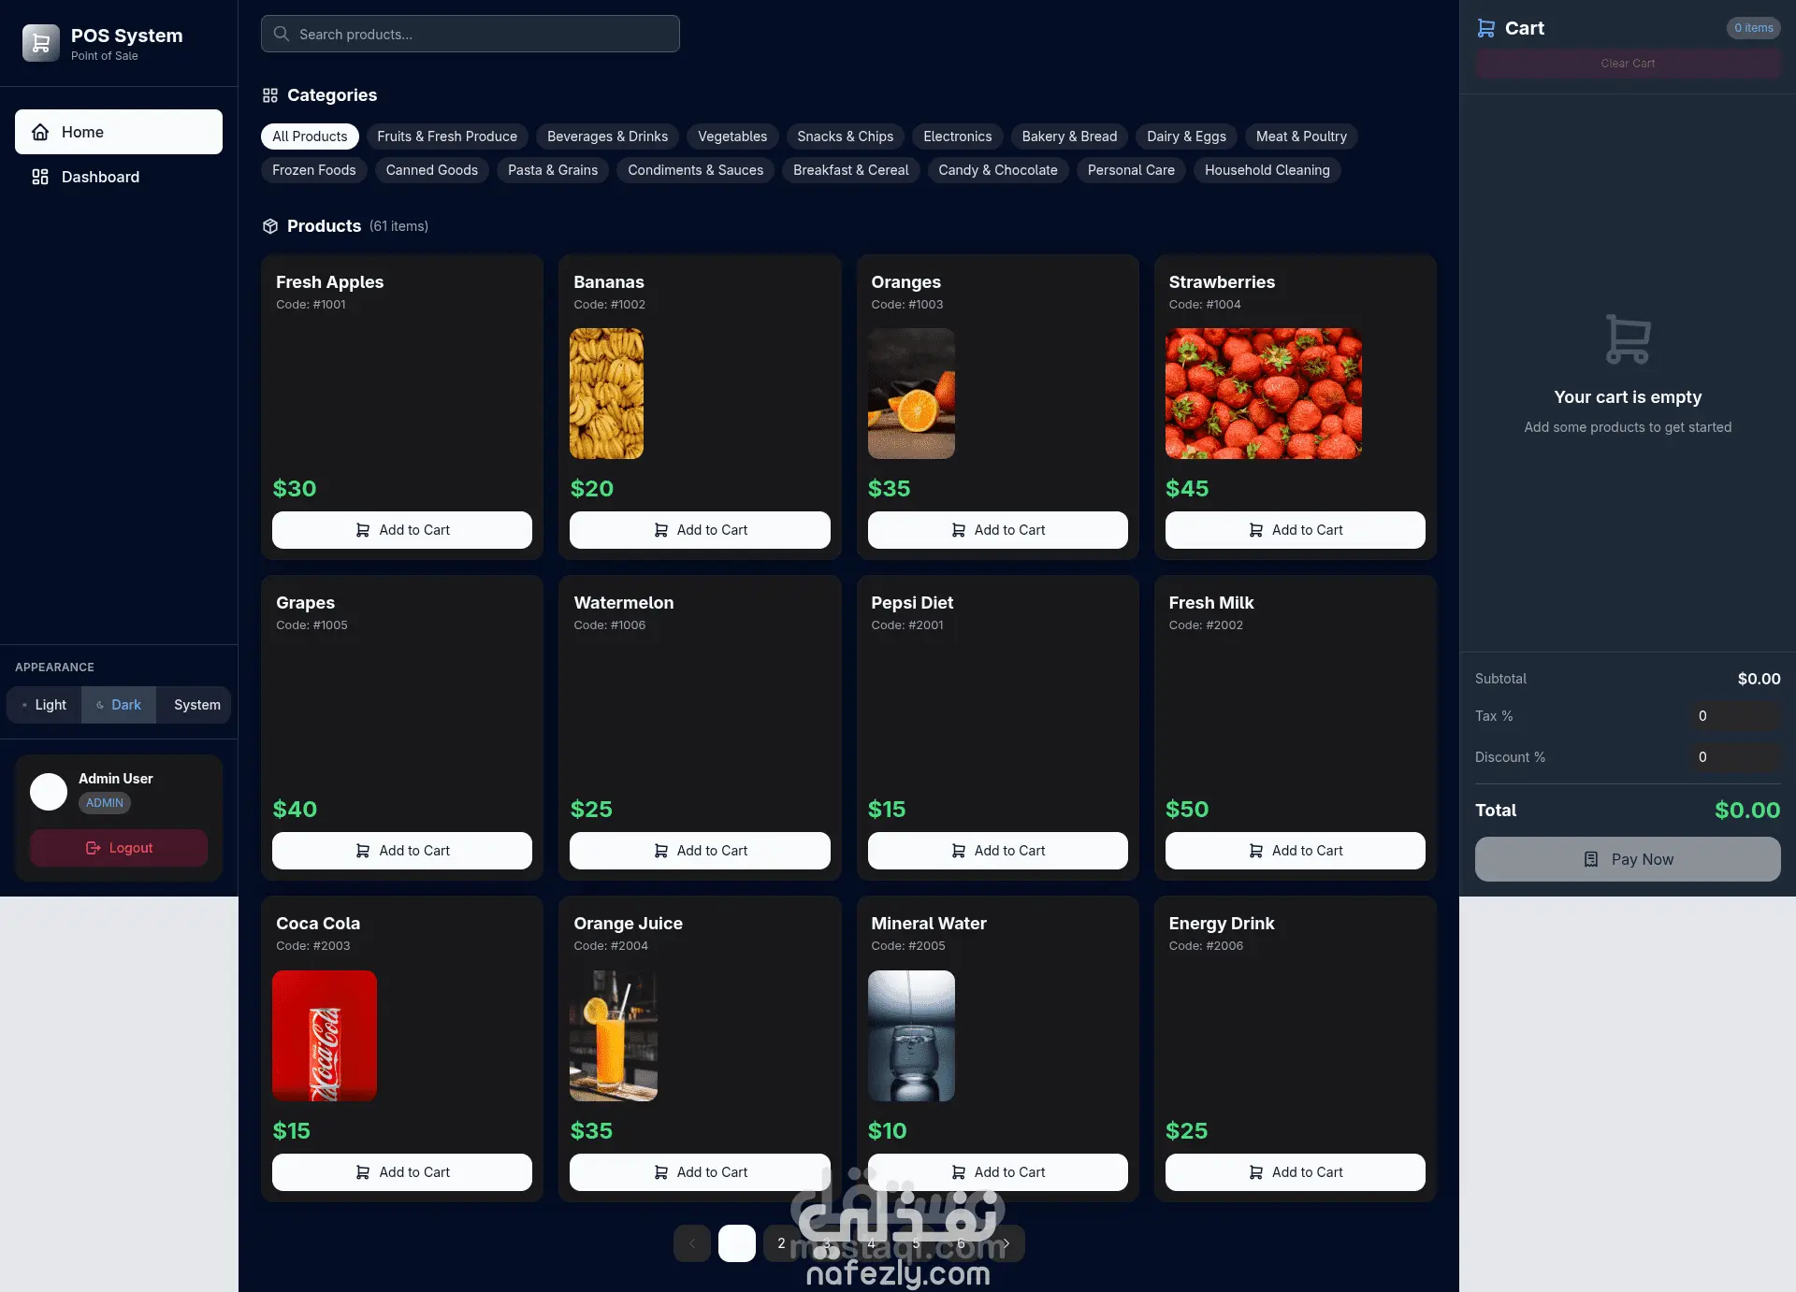
Task: Add Strawberries to the cart
Action: pos(1295,530)
